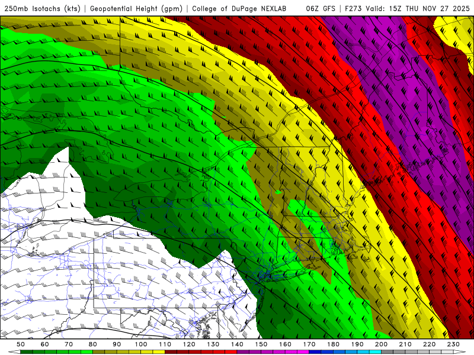Click the 60 label on the color scale
Screen dimensions: 474x355
click(45, 344)
